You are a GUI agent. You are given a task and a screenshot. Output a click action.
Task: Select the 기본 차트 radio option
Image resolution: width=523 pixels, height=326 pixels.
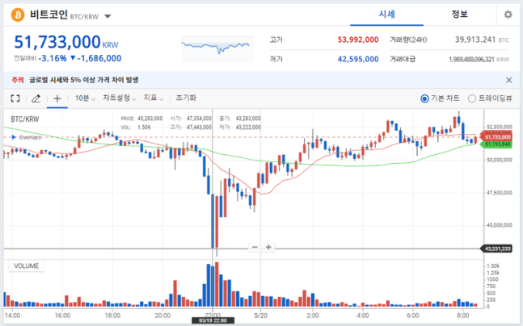point(440,98)
